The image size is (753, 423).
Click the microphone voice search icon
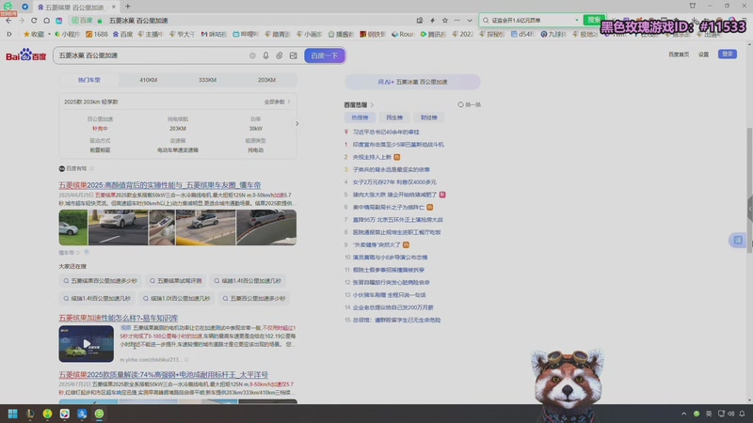265,55
